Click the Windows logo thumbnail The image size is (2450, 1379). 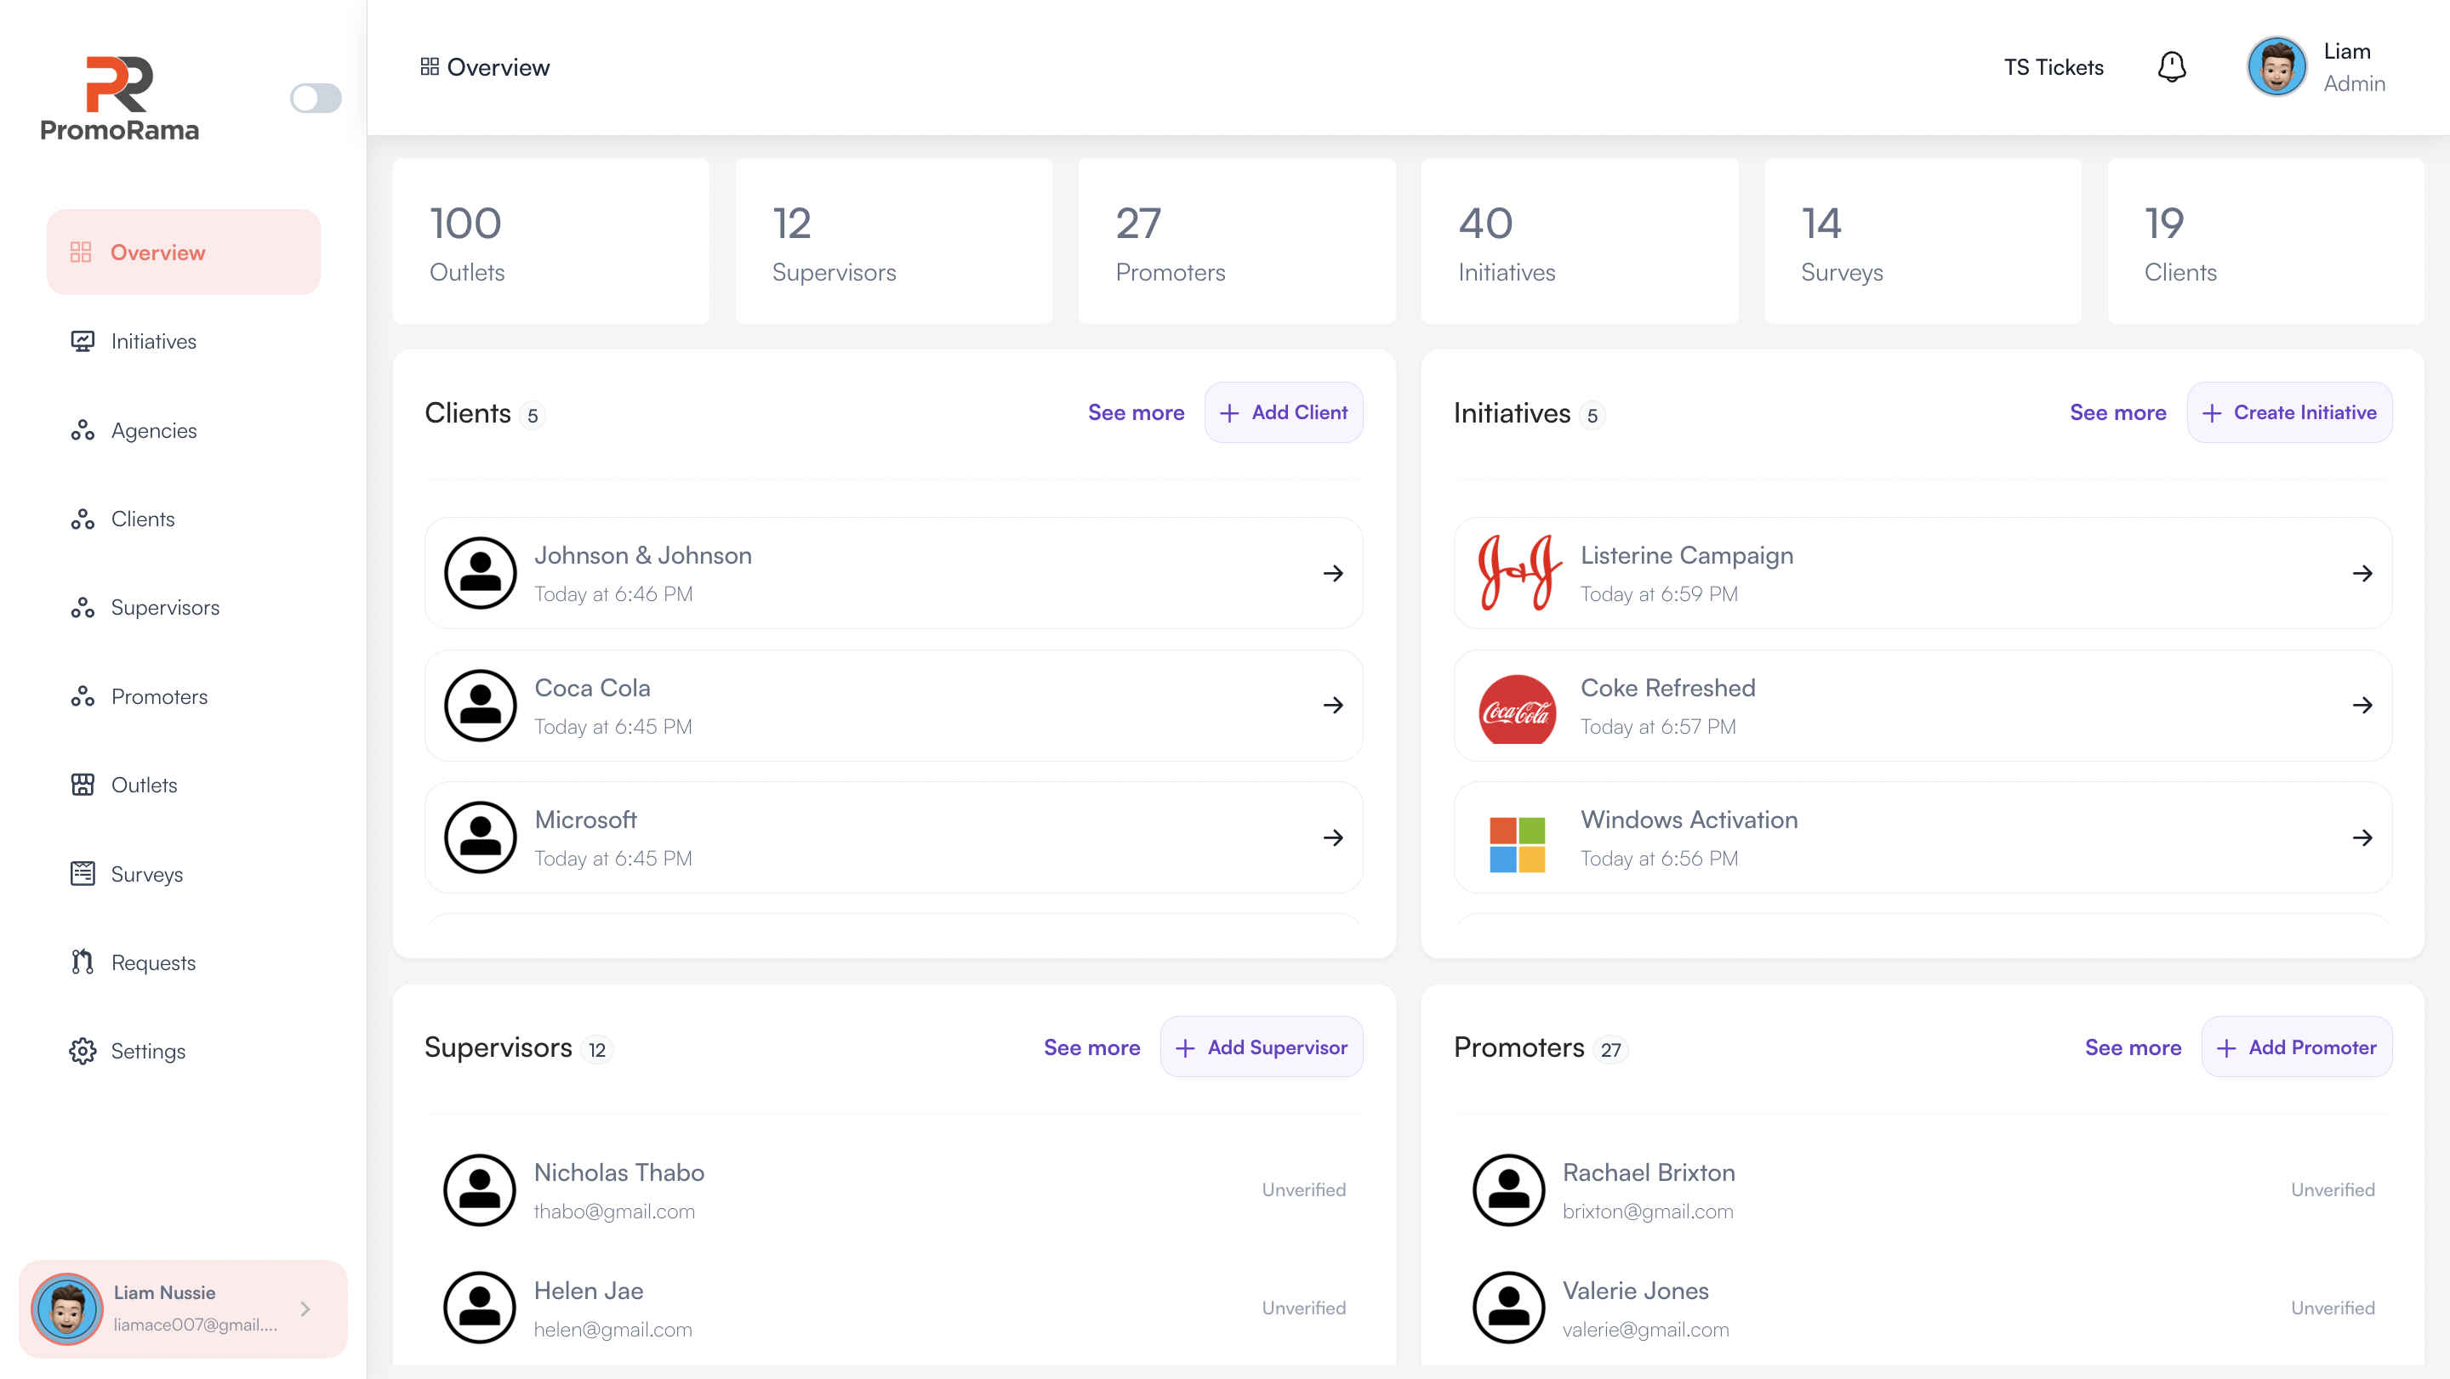click(x=1517, y=844)
